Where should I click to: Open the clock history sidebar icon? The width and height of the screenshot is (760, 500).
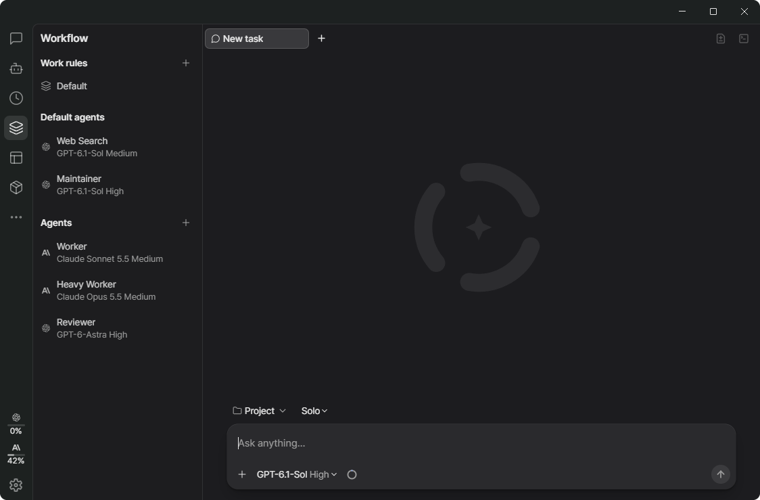[16, 98]
